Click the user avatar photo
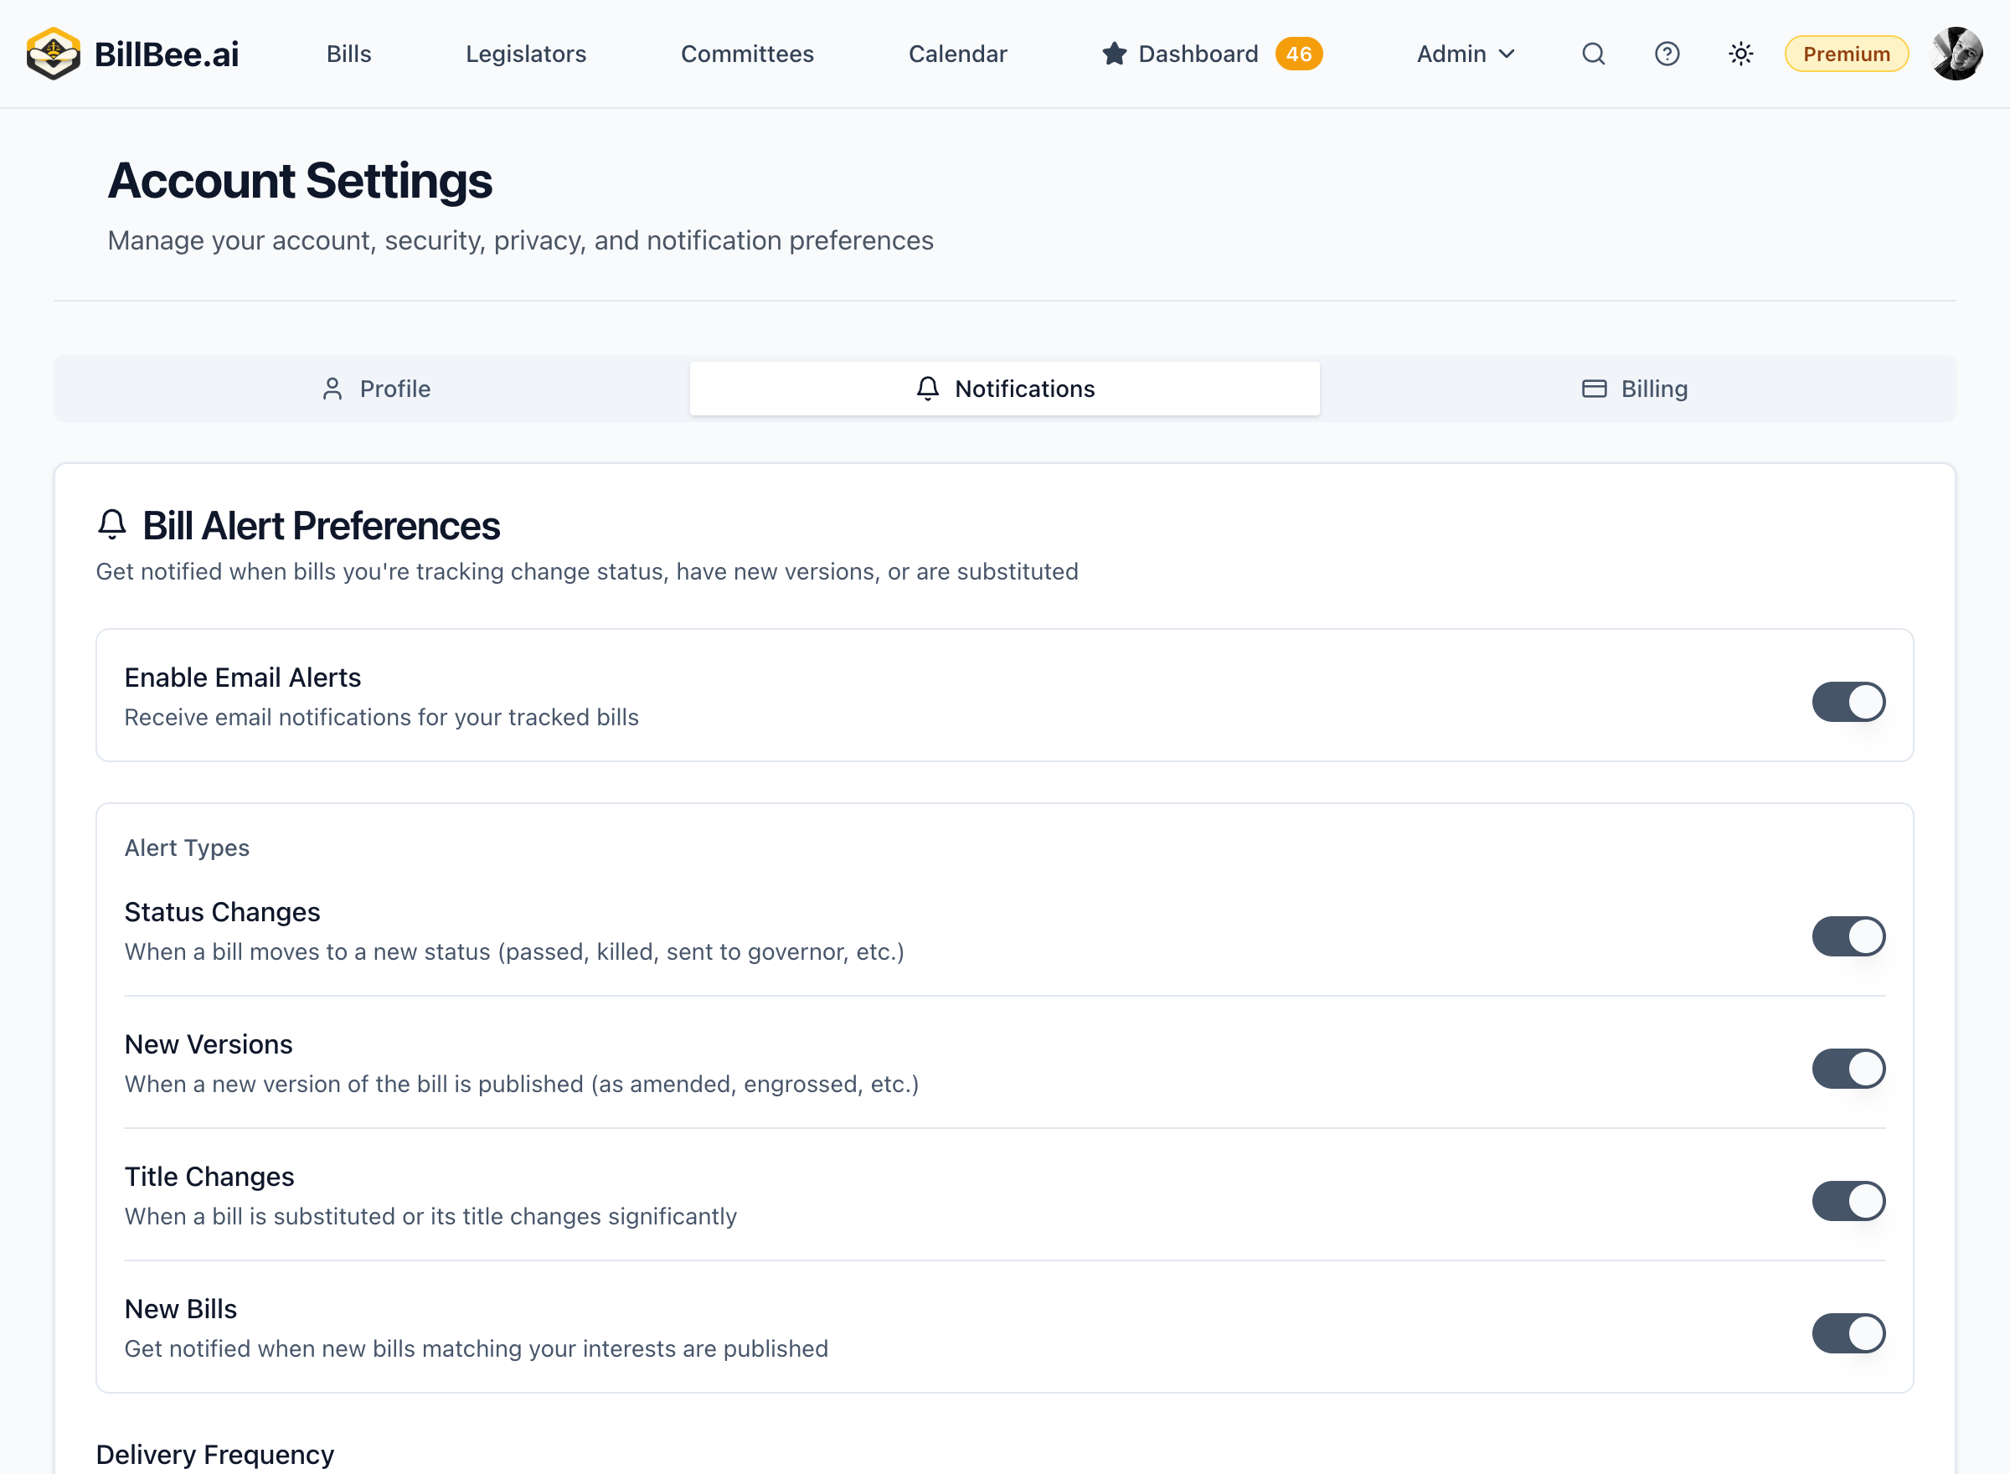The width and height of the screenshot is (2010, 1474). 1956,54
